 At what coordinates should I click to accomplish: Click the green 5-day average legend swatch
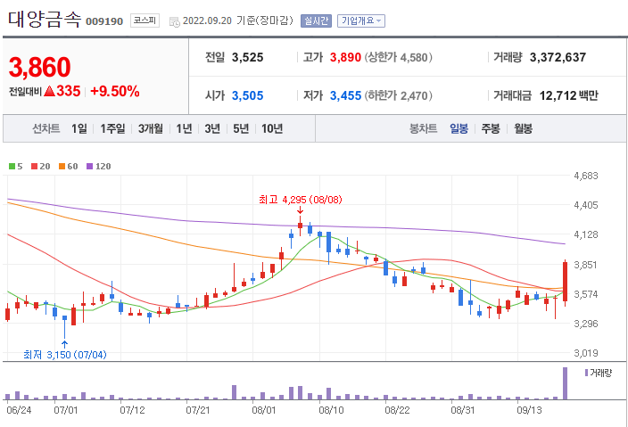click(x=12, y=167)
